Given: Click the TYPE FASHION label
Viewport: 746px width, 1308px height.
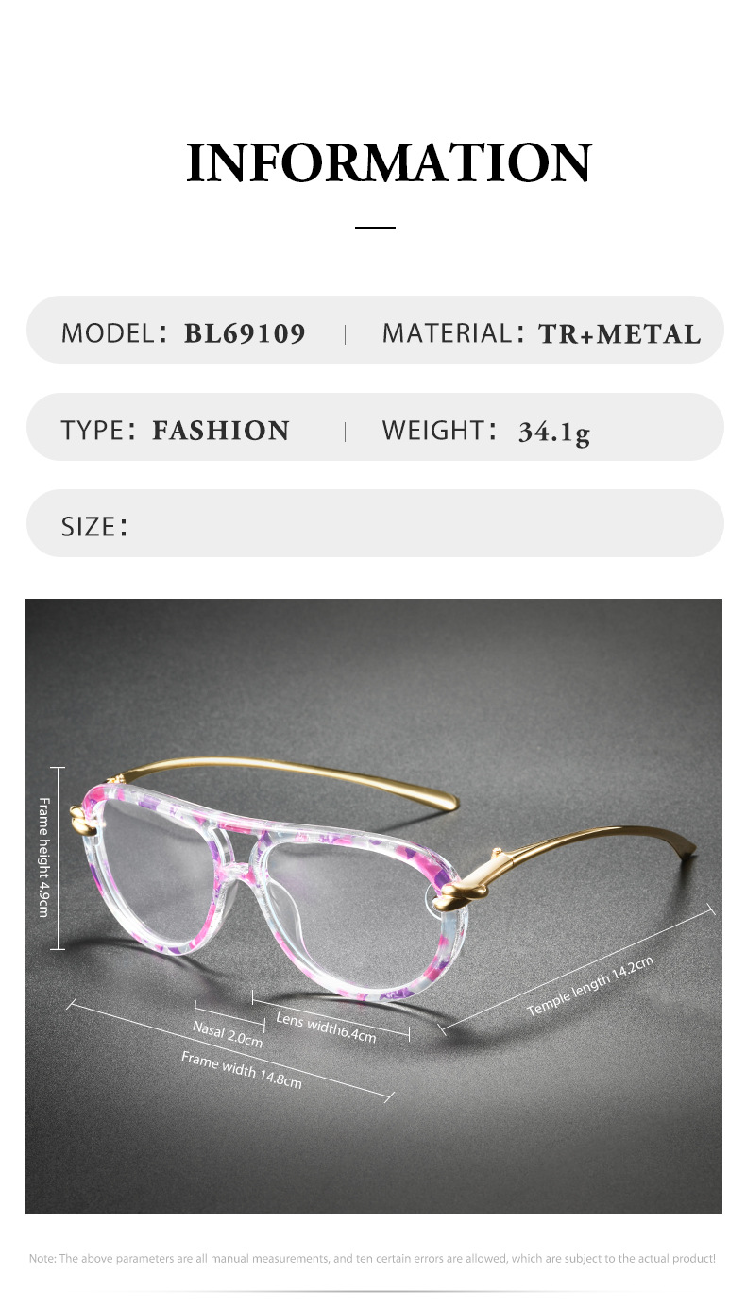Looking at the screenshot, I should point(175,431).
